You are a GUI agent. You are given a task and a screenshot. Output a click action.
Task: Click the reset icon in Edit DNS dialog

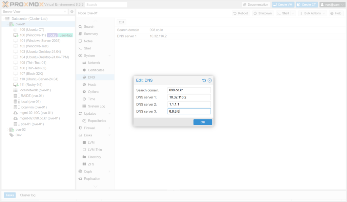click(x=204, y=81)
